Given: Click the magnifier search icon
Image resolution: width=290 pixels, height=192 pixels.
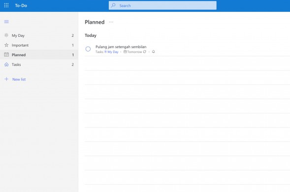Looking at the screenshot, I should [x=114, y=5].
